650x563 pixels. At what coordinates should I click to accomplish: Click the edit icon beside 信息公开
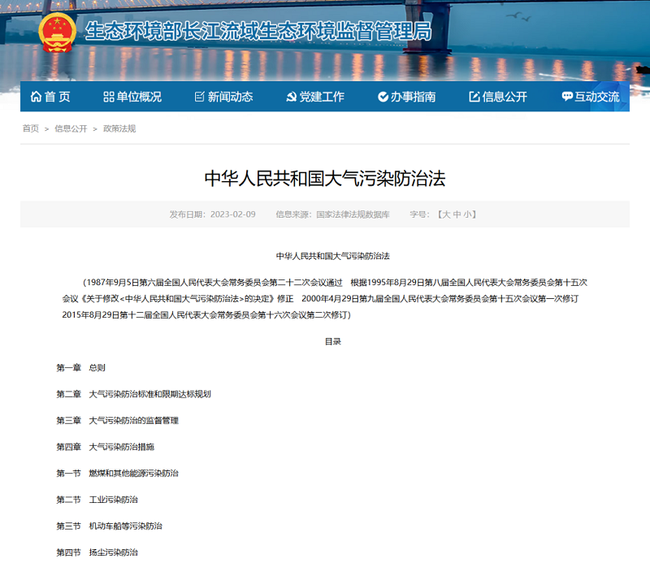point(474,97)
